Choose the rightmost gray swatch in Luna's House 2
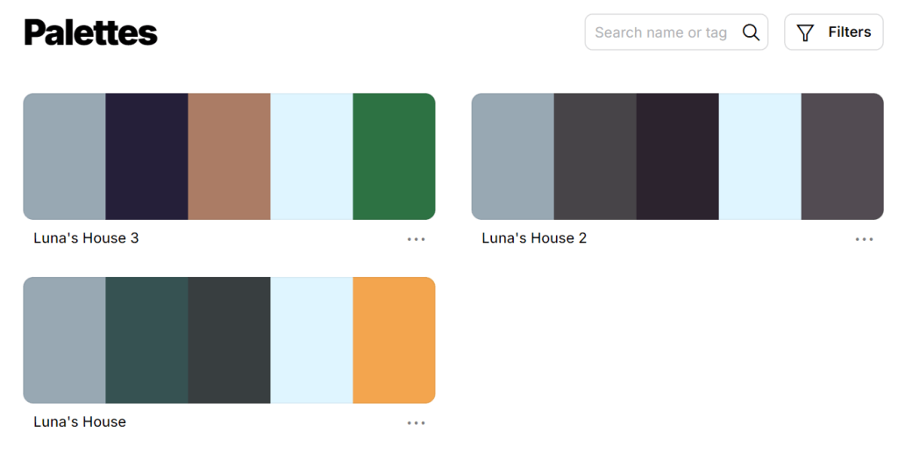The height and width of the screenshot is (460, 898). (x=842, y=156)
